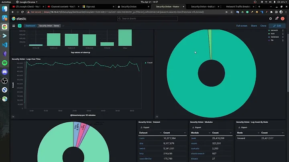Toggle the Count series in line chart legend
The height and width of the screenshot is (162, 289).
[149, 63]
